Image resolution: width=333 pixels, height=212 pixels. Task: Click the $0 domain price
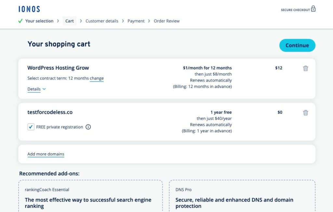click(x=280, y=113)
